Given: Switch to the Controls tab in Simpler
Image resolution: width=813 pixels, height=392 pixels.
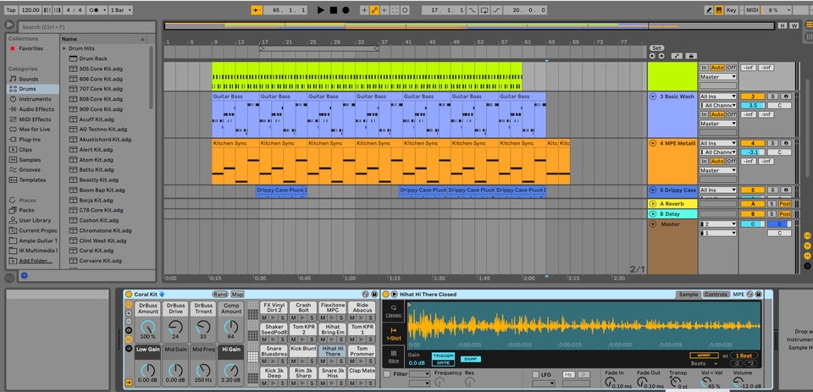Looking at the screenshot, I should point(716,294).
